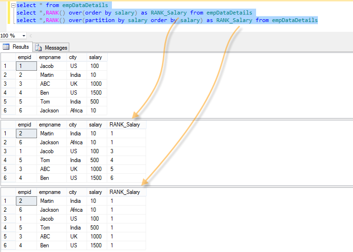The image size is (353, 252).
Task: Click salary 500 in the first result grid
Action: coord(97,102)
